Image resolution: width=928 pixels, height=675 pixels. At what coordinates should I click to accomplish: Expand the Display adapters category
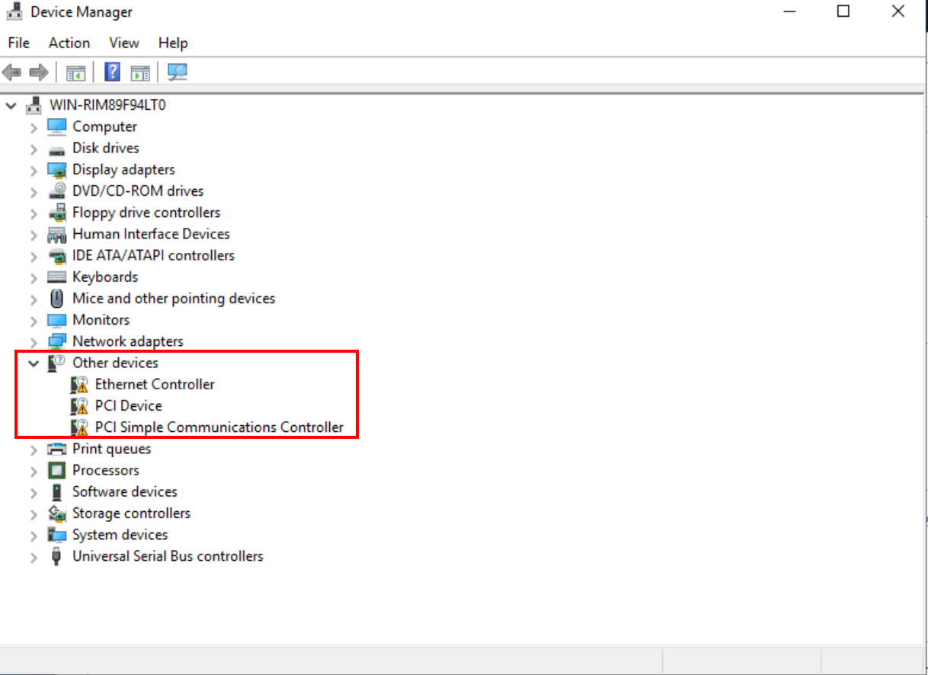[x=34, y=170]
